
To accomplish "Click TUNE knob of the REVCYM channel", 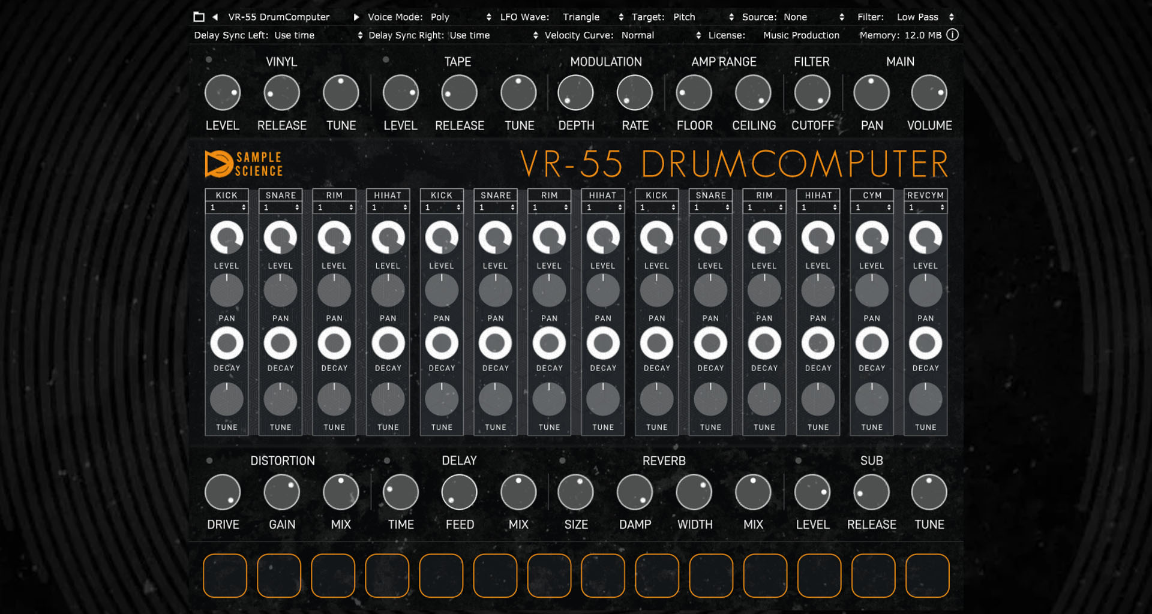I will [926, 399].
